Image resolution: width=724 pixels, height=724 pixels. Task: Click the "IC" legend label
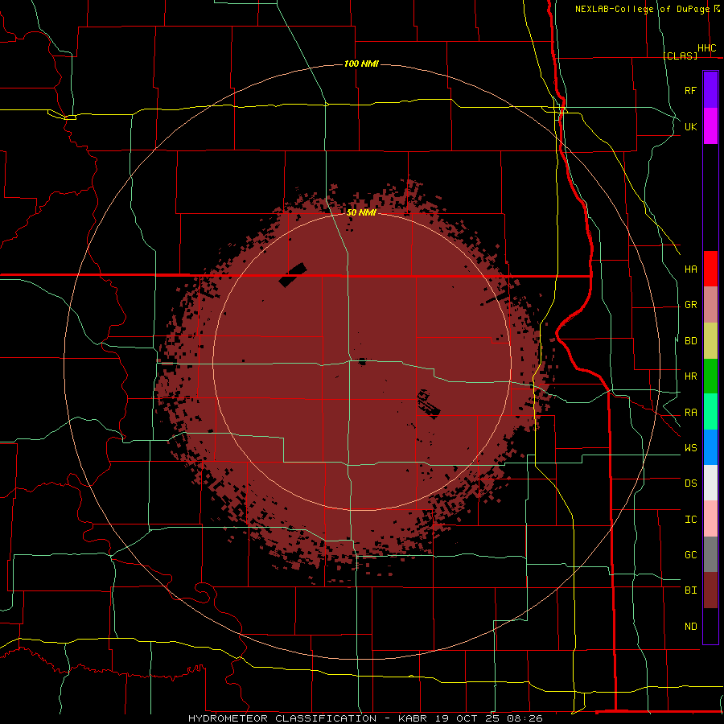pyautogui.click(x=690, y=520)
